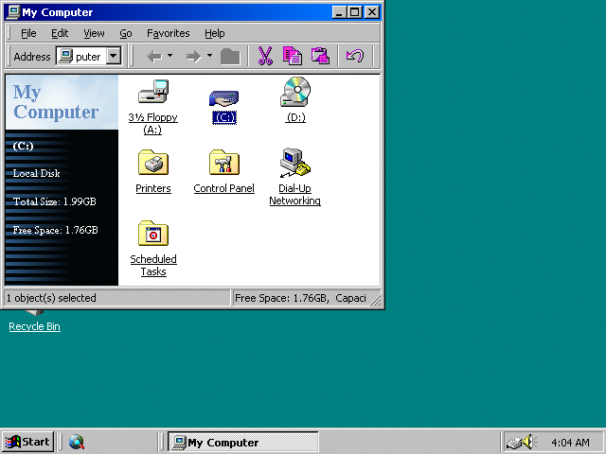Click the Control Panel label link
The height and width of the screenshot is (454, 606).
(223, 188)
